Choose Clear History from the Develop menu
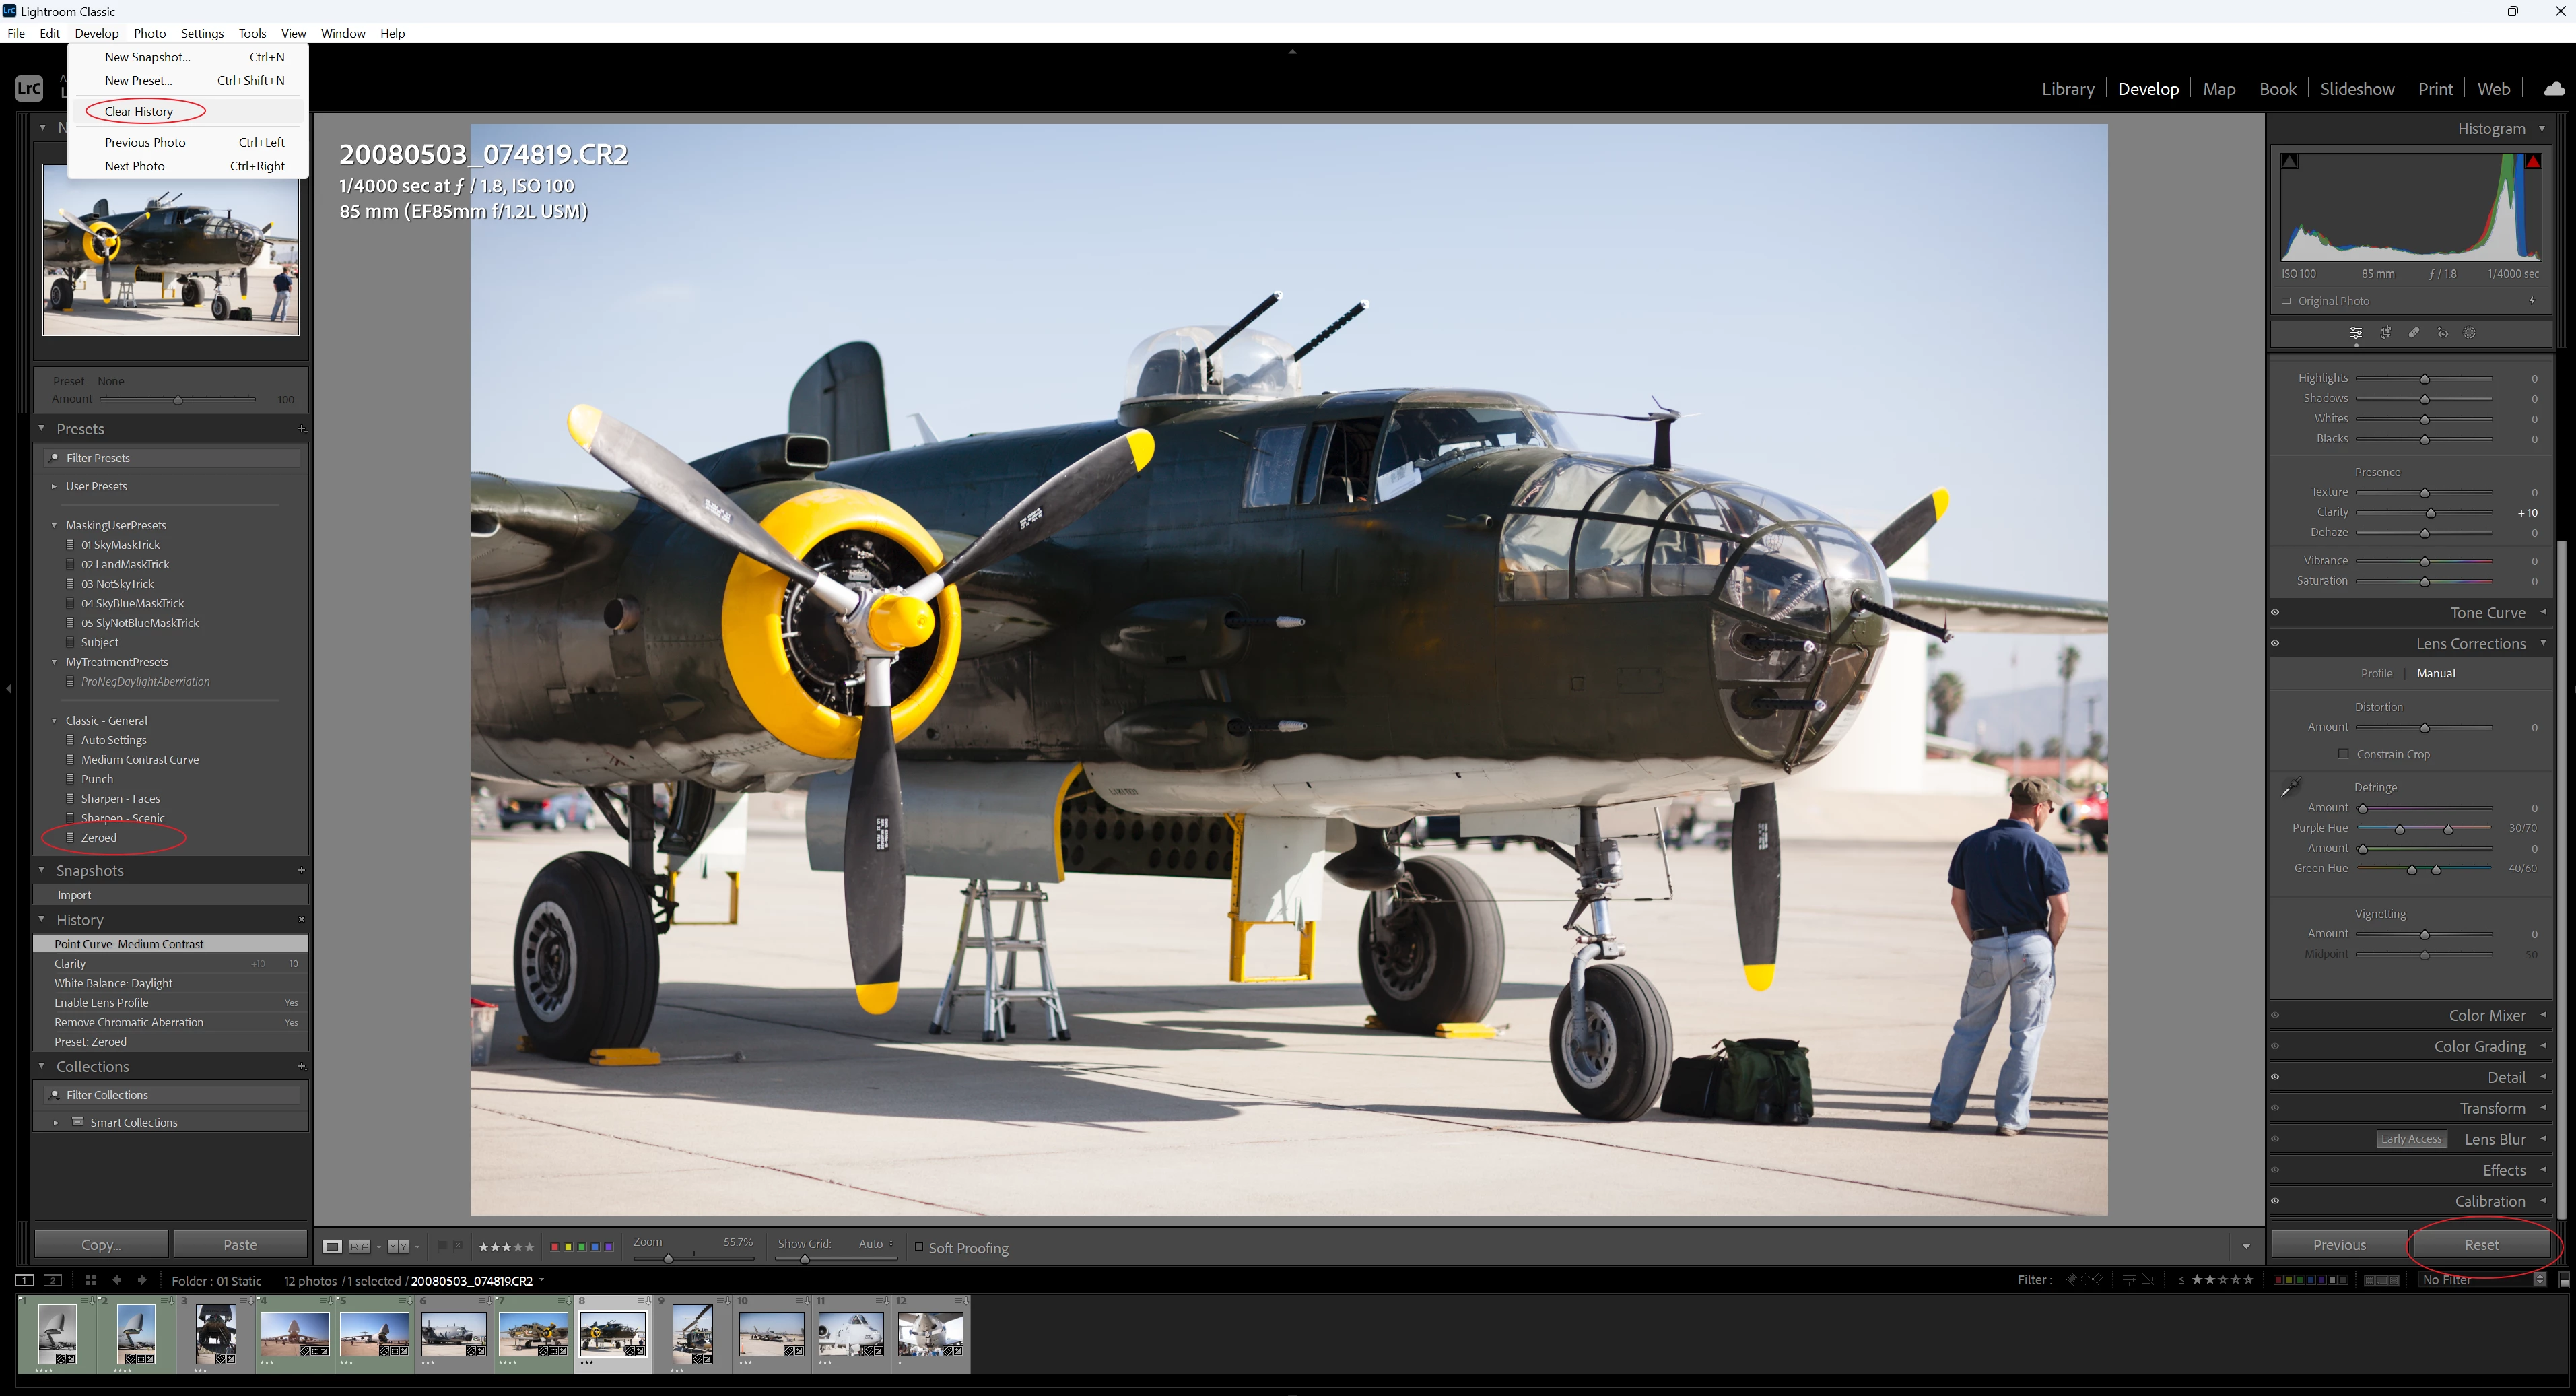The width and height of the screenshot is (2576, 1396). tap(139, 111)
